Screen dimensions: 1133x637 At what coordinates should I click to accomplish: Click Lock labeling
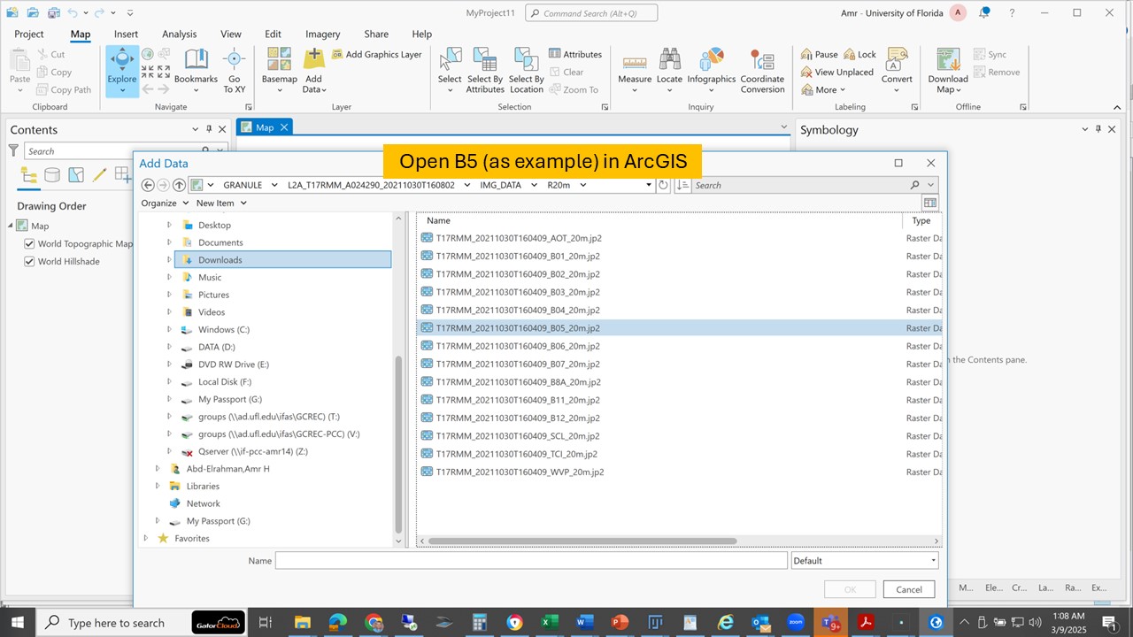[859, 54]
